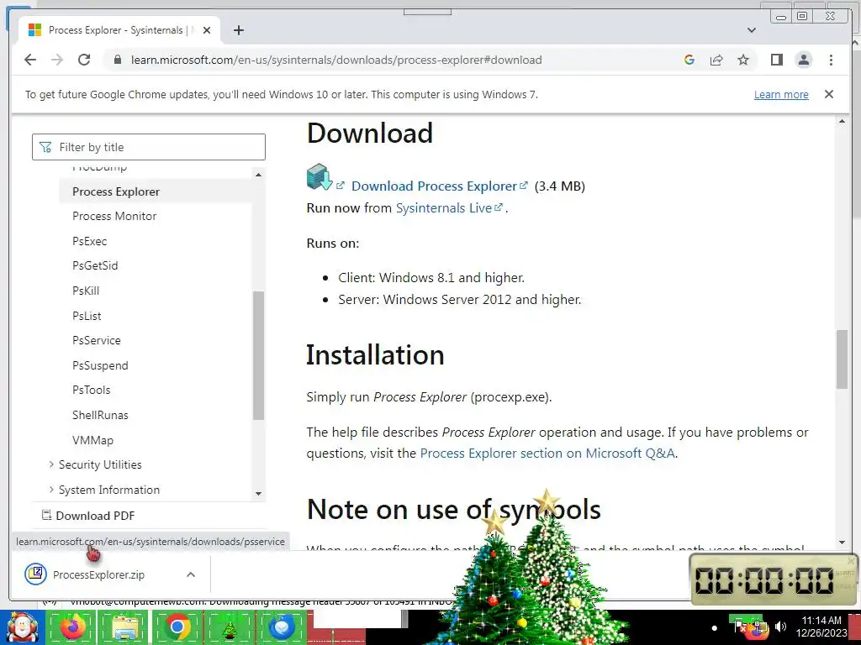The width and height of the screenshot is (861, 645).
Task: Click page scroll down arrow
Action: 843,543
